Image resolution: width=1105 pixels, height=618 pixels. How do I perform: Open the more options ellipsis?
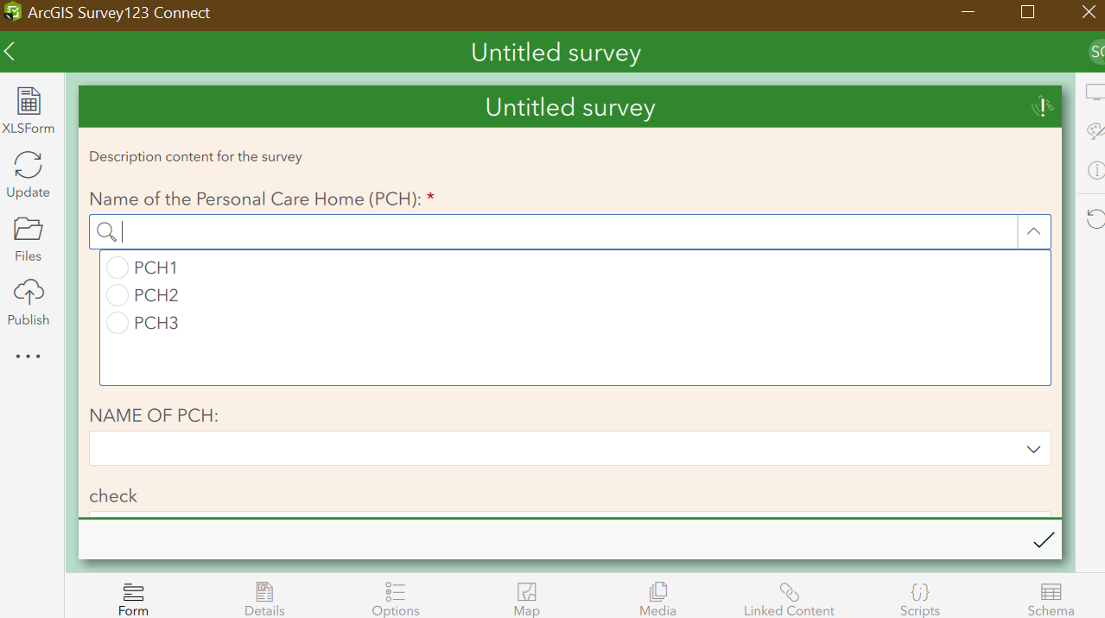pyautogui.click(x=28, y=356)
